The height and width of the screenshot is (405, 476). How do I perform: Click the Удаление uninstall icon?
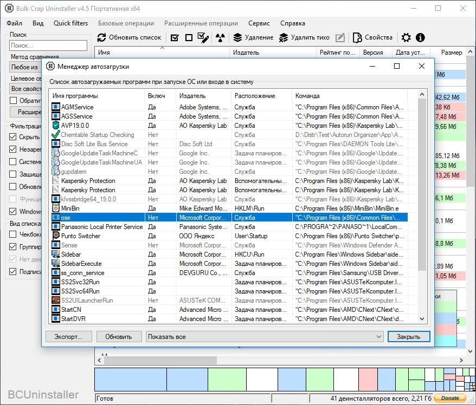[x=237, y=37]
